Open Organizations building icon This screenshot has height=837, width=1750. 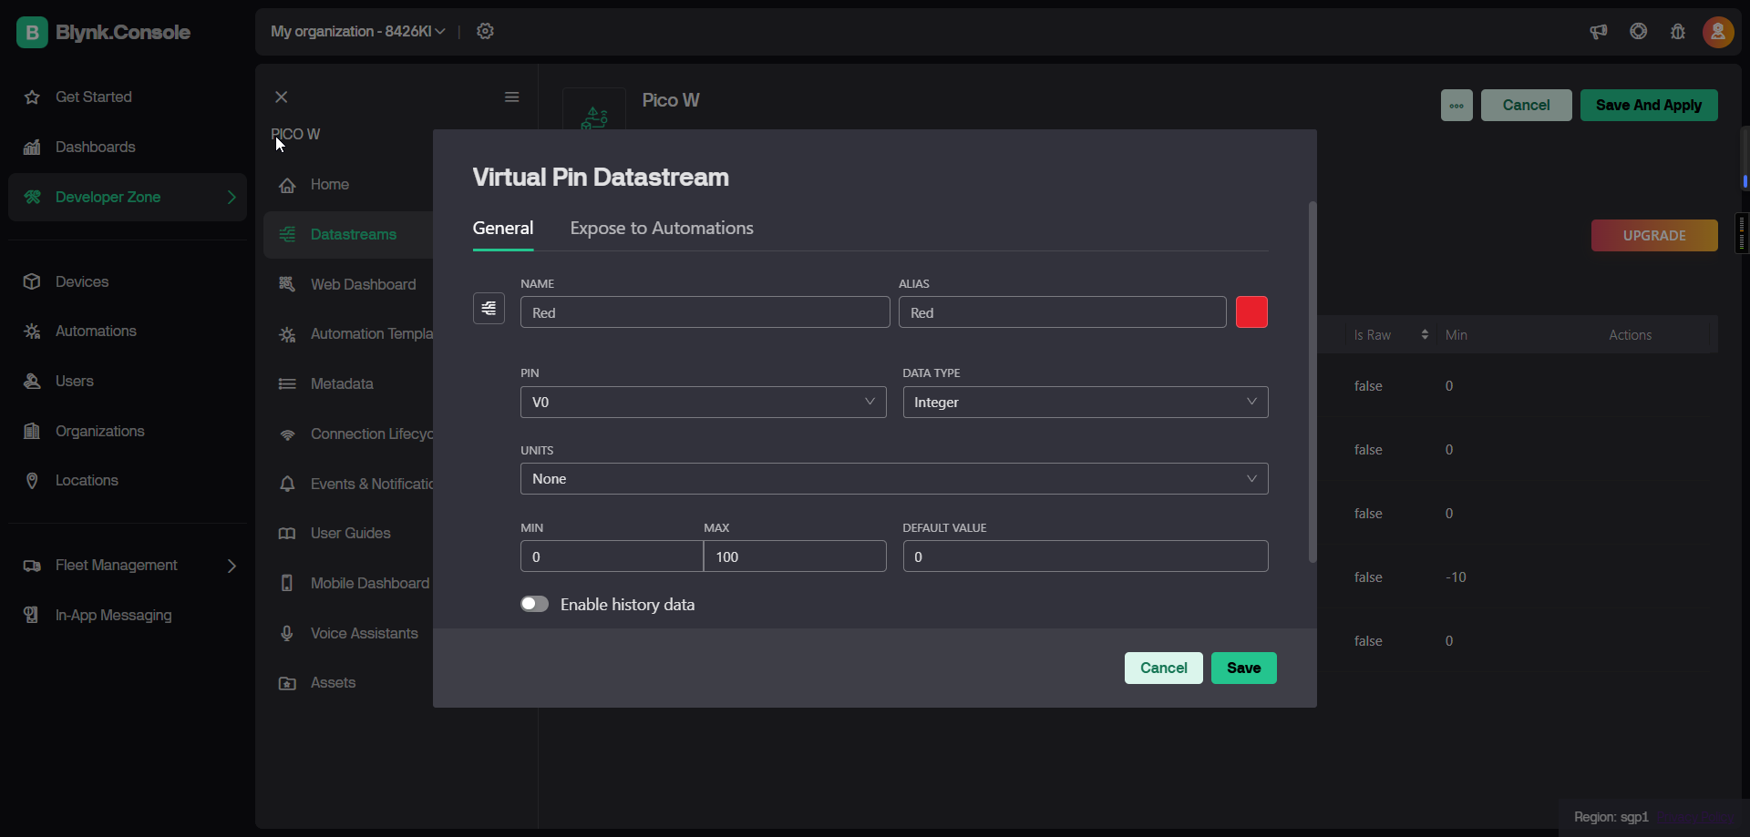point(32,431)
